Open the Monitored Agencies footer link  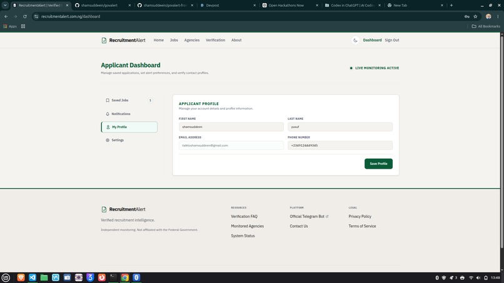tap(247, 226)
